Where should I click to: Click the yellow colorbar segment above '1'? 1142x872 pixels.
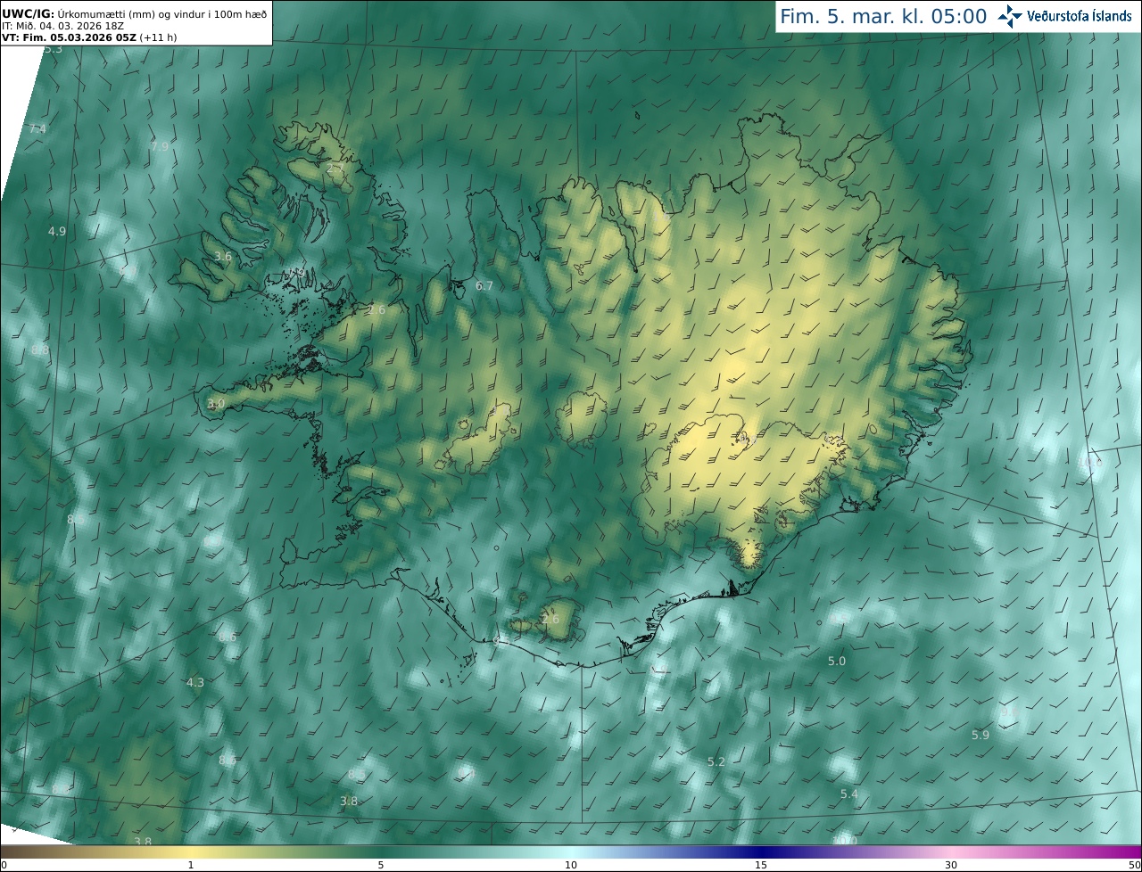coord(191,851)
